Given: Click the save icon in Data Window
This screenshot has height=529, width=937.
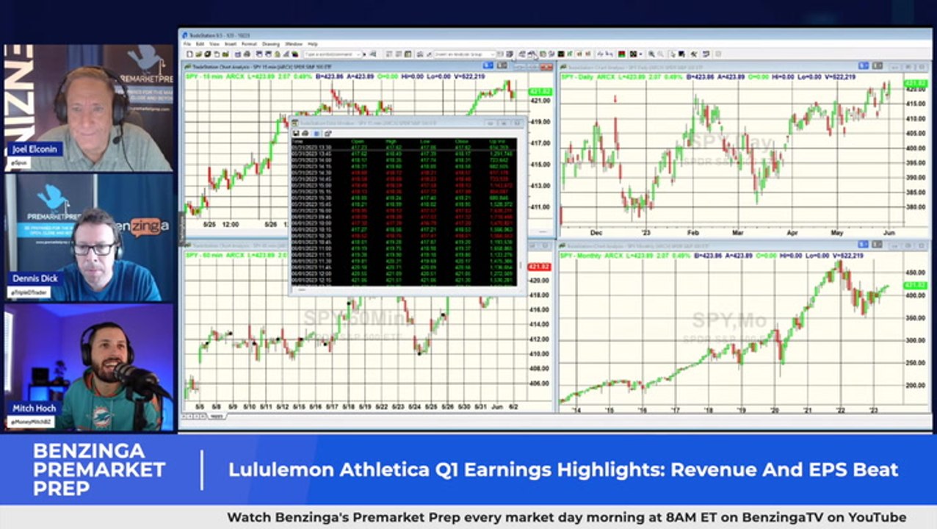Looking at the screenshot, I should pos(296,133).
